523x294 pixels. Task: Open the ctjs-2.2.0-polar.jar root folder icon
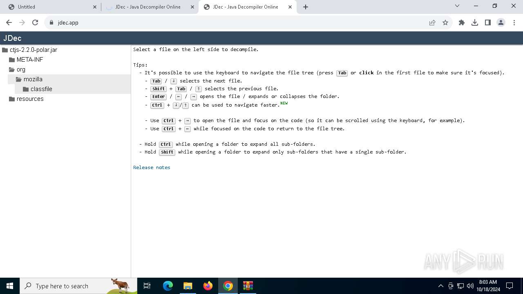tap(5, 50)
